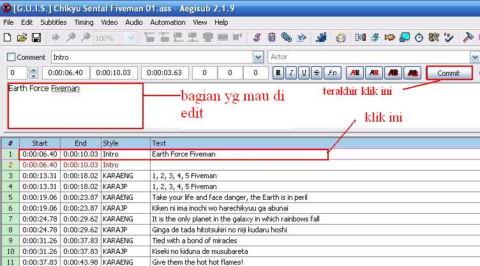
Task: Click the layer number field
Action: 17,73
